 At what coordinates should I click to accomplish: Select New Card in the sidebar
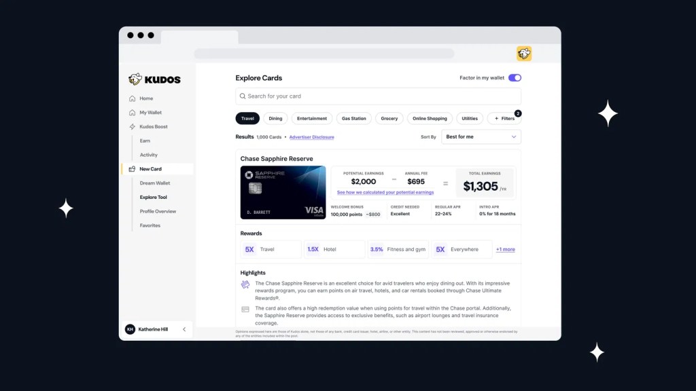(x=150, y=169)
